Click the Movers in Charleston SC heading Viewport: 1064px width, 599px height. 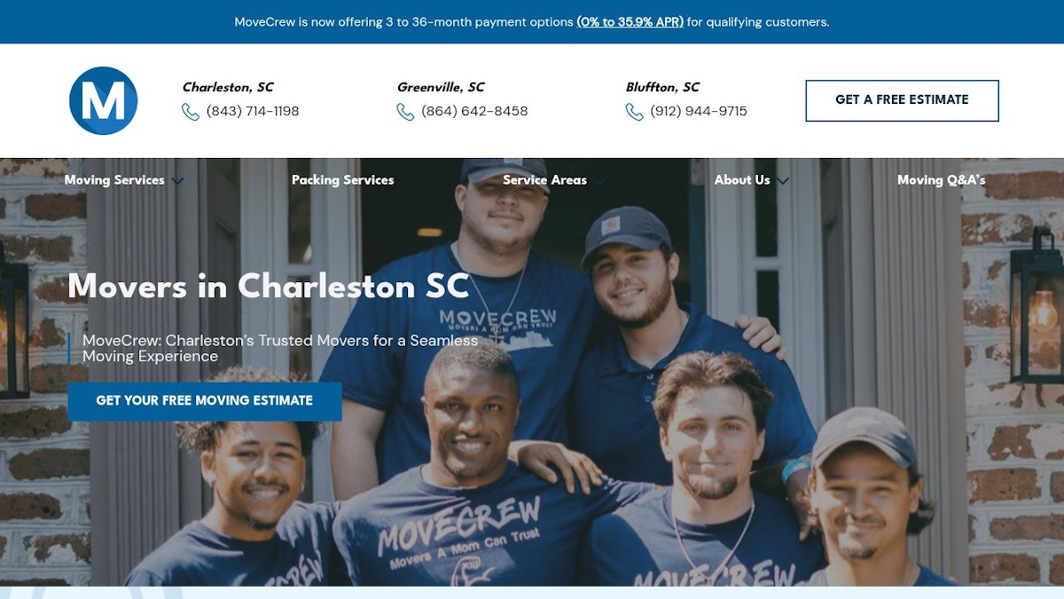point(269,287)
